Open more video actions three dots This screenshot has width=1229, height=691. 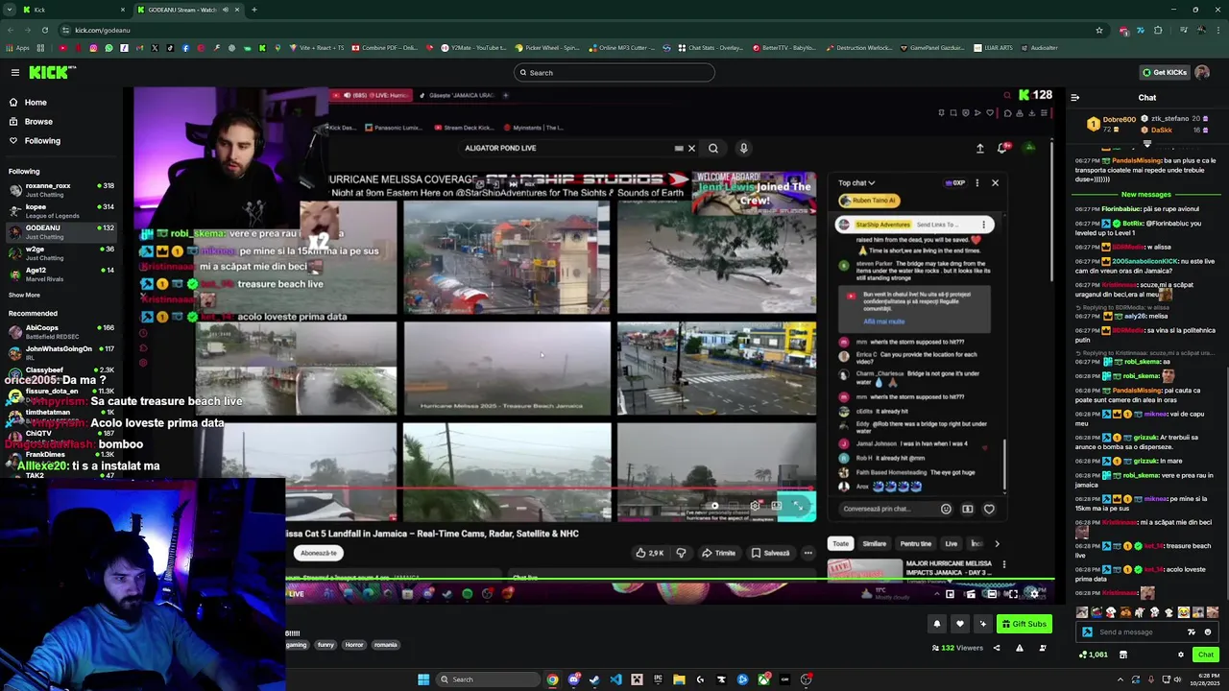[x=807, y=553]
